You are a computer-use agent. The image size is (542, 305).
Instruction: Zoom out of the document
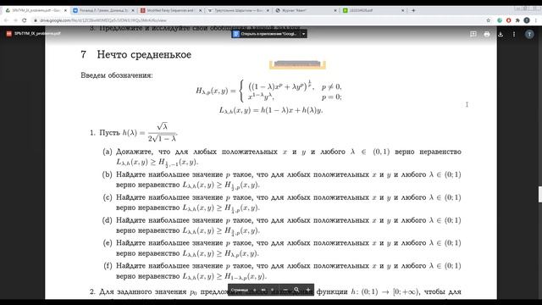285,290
